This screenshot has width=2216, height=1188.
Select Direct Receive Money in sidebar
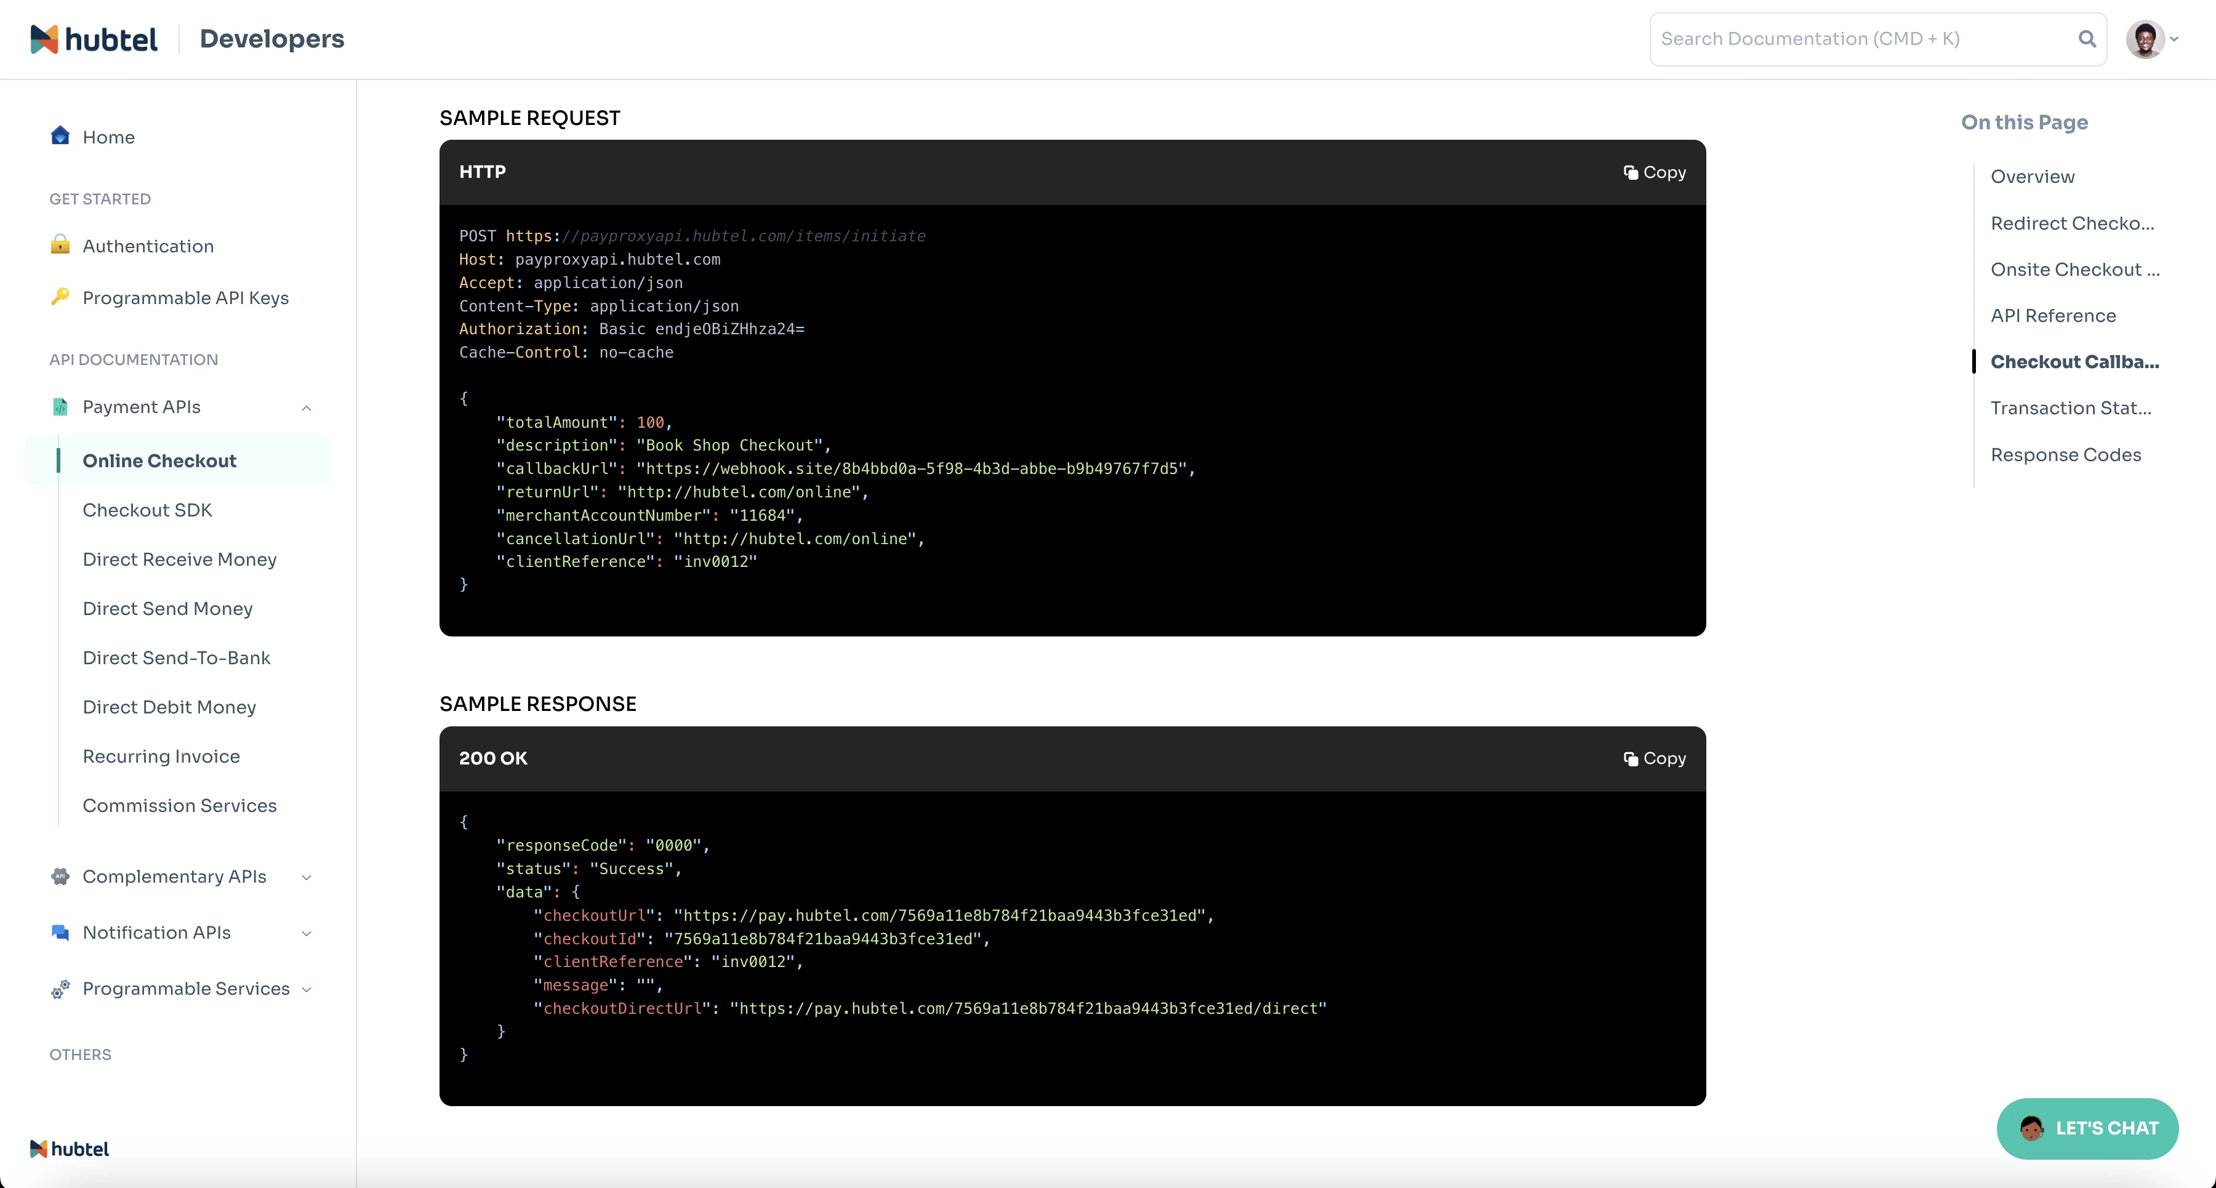click(x=179, y=559)
